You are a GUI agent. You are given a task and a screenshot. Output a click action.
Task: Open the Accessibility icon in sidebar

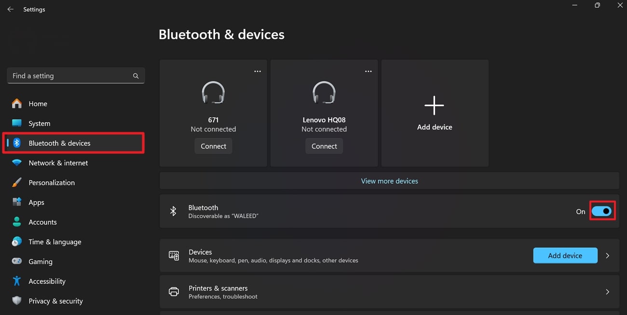[x=16, y=281]
